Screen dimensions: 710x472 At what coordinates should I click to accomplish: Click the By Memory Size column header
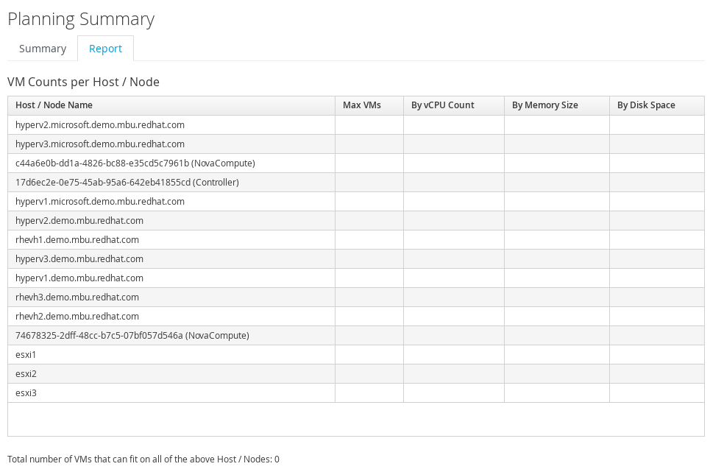(x=557, y=105)
